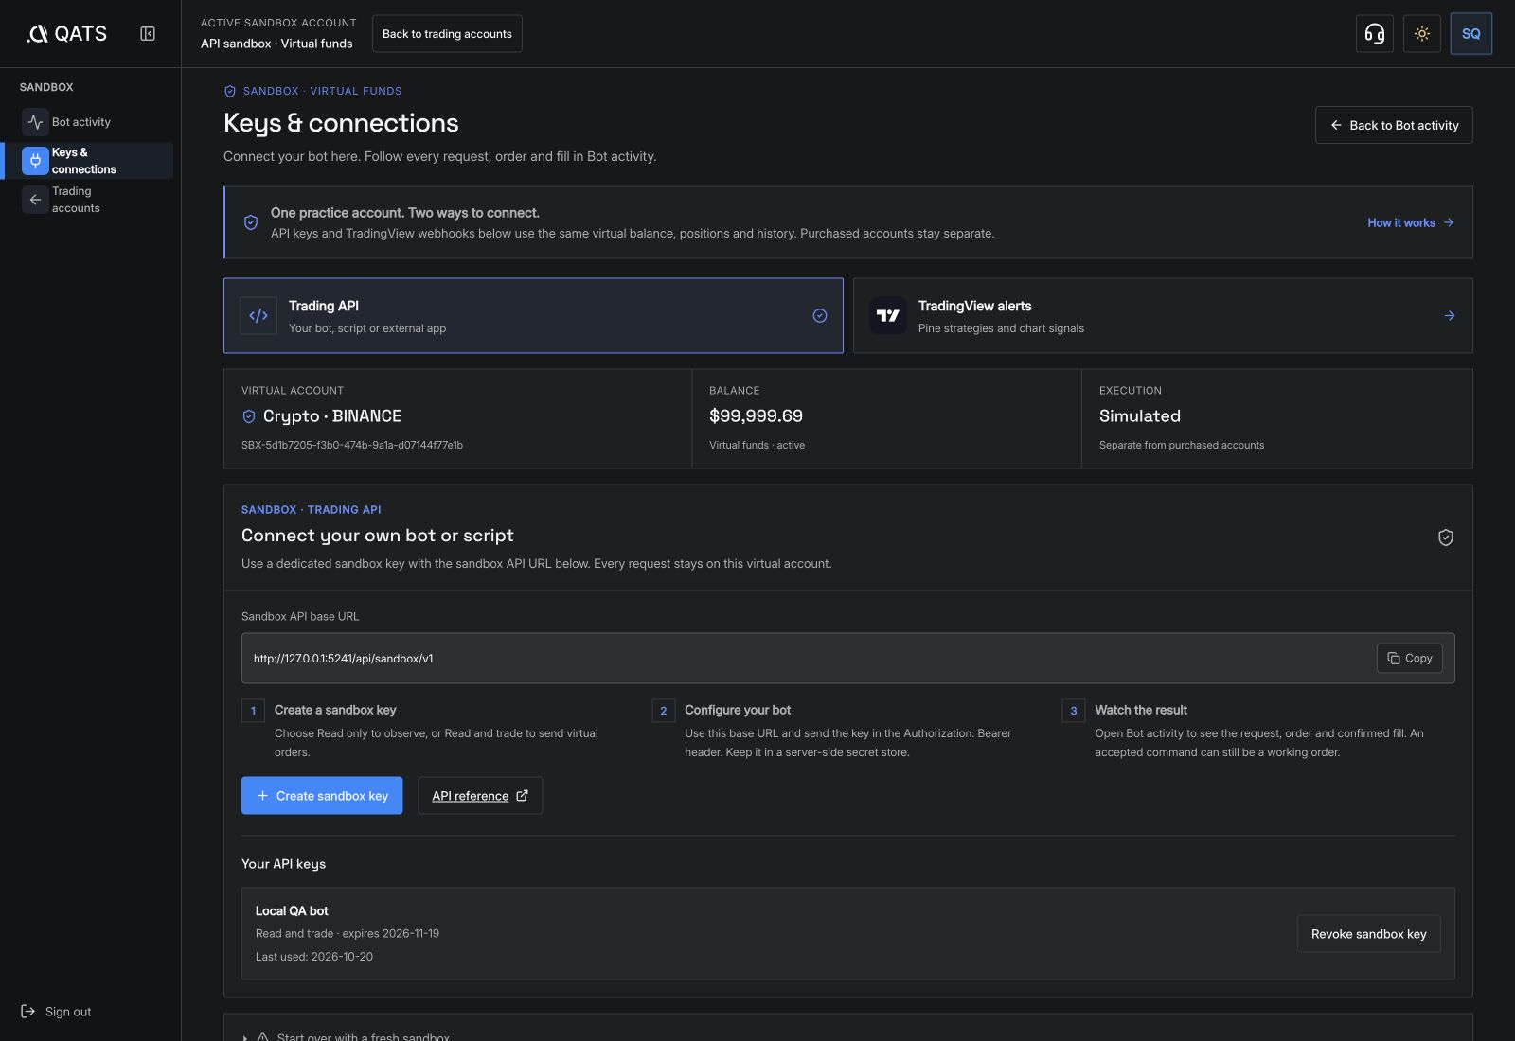Open Bot activity in the sidebar
Image resolution: width=1515 pixels, height=1041 pixels.
tap(87, 122)
